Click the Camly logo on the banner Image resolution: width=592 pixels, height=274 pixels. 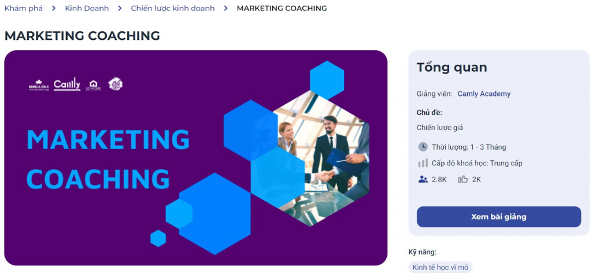coord(67,84)
